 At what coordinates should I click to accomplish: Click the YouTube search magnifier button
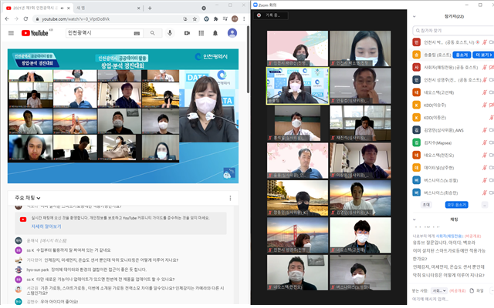pos(150,33)
